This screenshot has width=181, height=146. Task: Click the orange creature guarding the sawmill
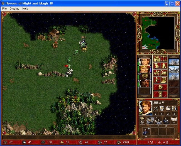coord(55,44)
